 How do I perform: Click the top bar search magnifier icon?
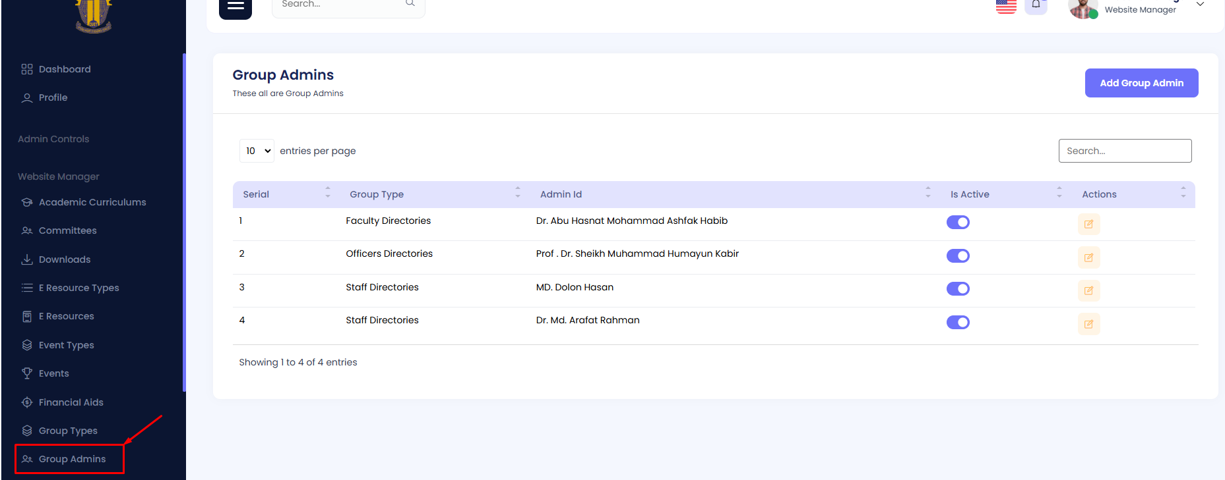[410, 4]
